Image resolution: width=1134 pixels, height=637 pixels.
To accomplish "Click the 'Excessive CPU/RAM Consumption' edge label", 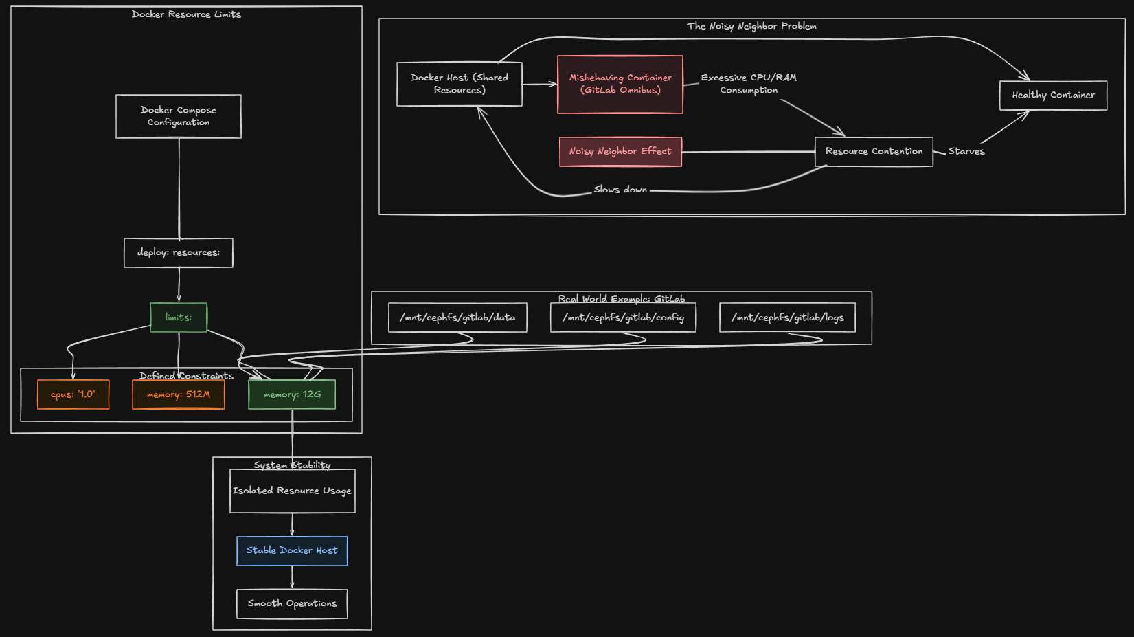I will click(749, 84).
